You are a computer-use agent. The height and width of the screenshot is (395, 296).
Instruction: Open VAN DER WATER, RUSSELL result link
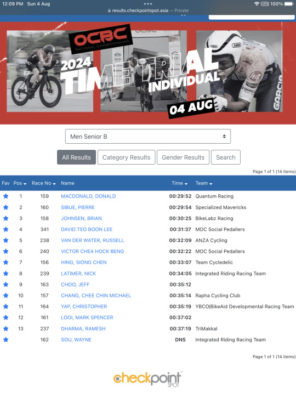click(93, 240)
